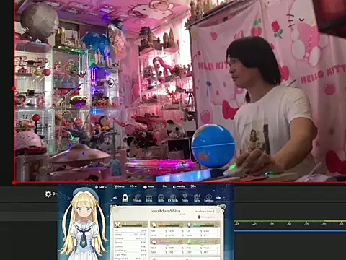Open the Sets tab in game menu
The height and width of the screenshot is (260, 346).
[x=197, y=198]
